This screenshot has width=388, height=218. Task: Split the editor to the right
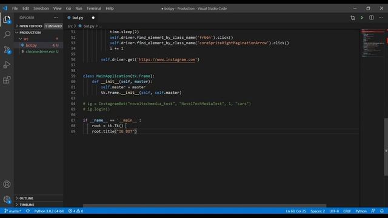click(372, 18)
